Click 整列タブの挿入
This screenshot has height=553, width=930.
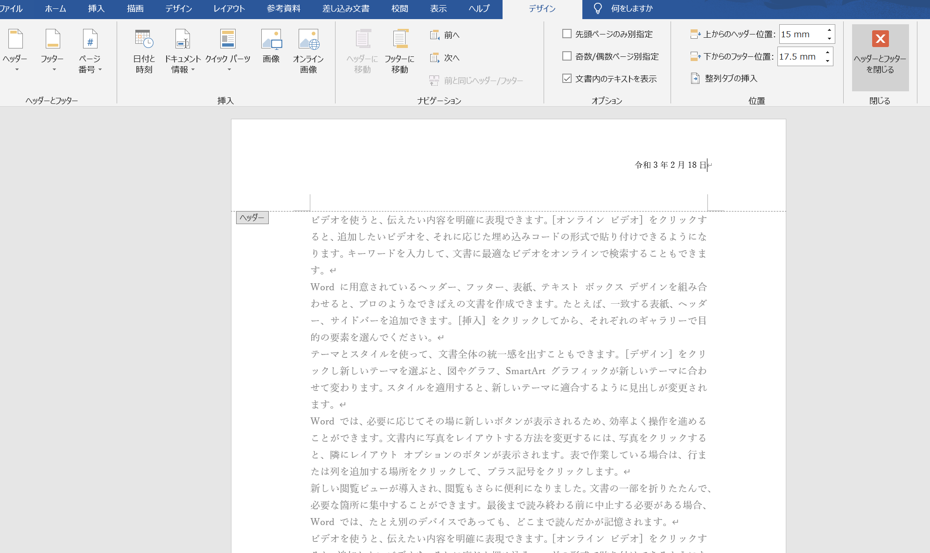coord(724,78)
